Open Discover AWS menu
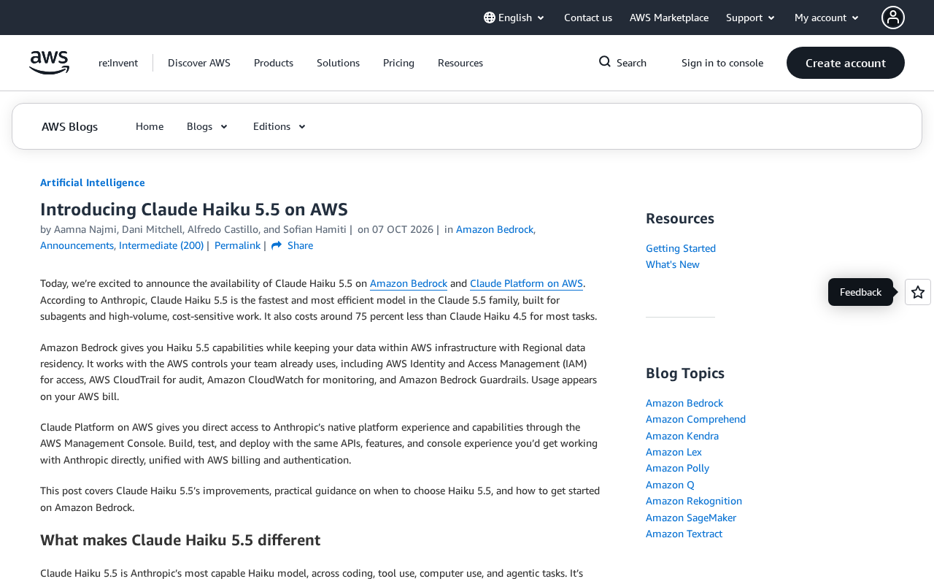The height and width of the screenshot is (584, 934). [199, 63]
